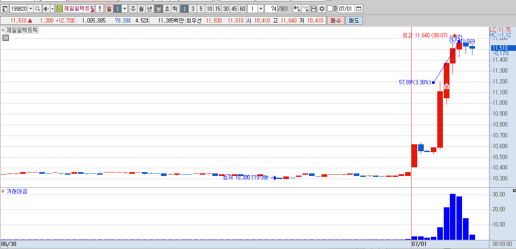The width and height of the screenshot is (516, 249).
Task: Click the 제일일렉트릭 chart legend label
Action: coord(22,30)
